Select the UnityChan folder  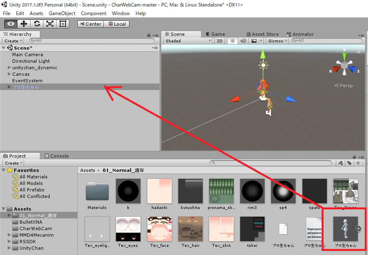(x=31, y=248)
